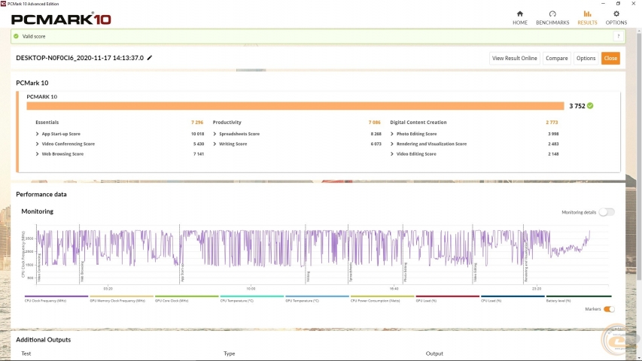The image size is (642, 361).
Task: Expand Spreadsheets Score
Action: point(215,134)
